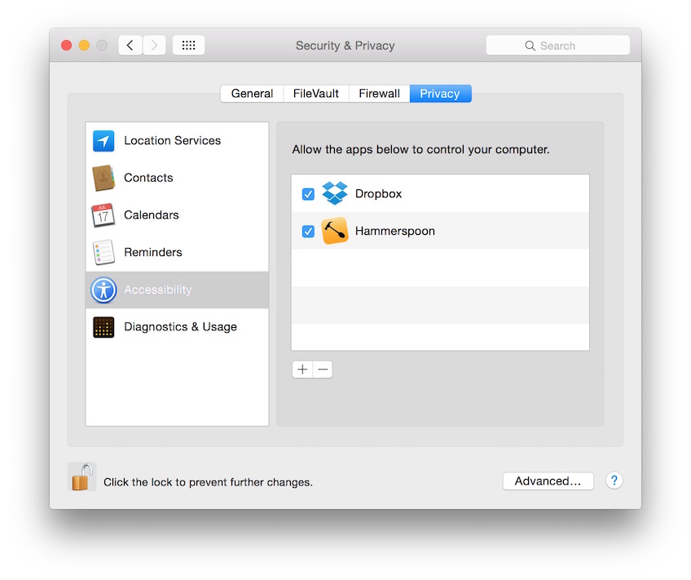Screen dimensions: 691x580
Task: Click the Dropbox app icon
Action: tap(335, 193)
